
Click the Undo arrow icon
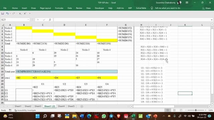click(x=7, y=13)
